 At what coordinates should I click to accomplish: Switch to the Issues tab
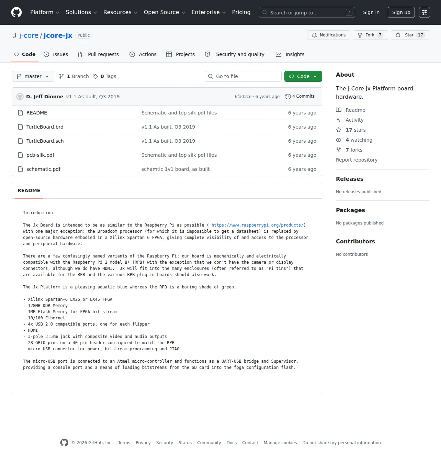coord(56,54)
